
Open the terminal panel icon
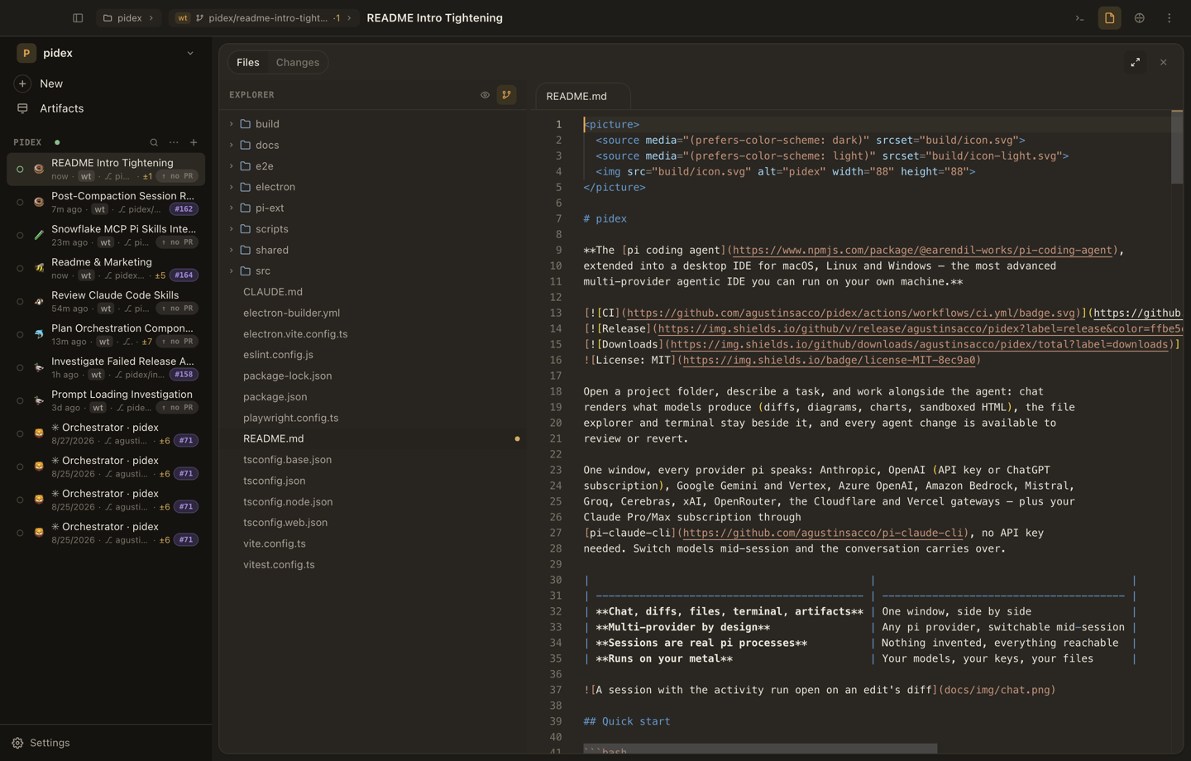click(1079, 18)
